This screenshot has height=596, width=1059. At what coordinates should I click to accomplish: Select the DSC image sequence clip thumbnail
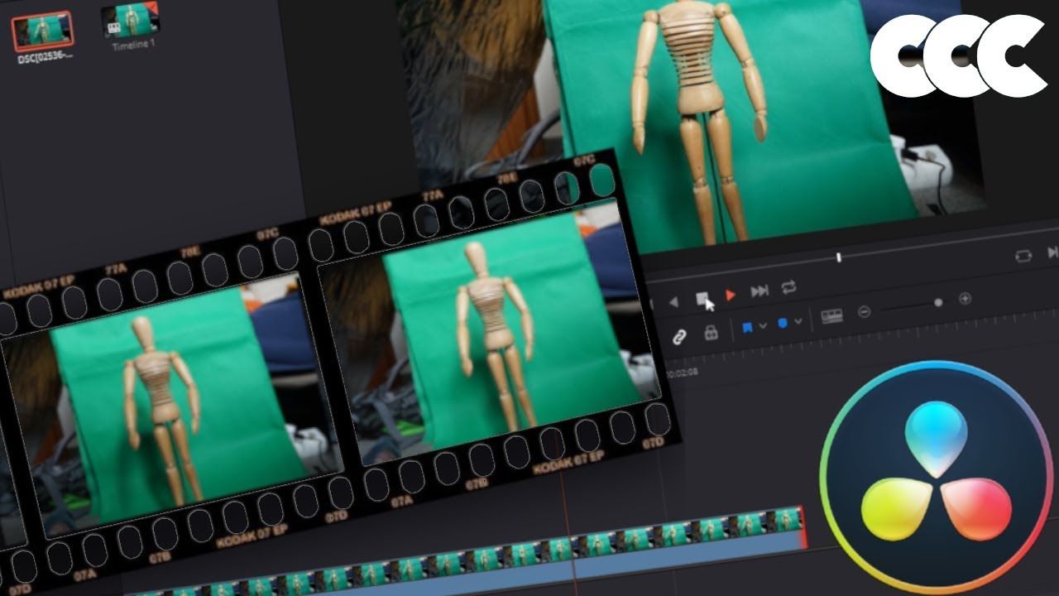click(x=42, y=31)
